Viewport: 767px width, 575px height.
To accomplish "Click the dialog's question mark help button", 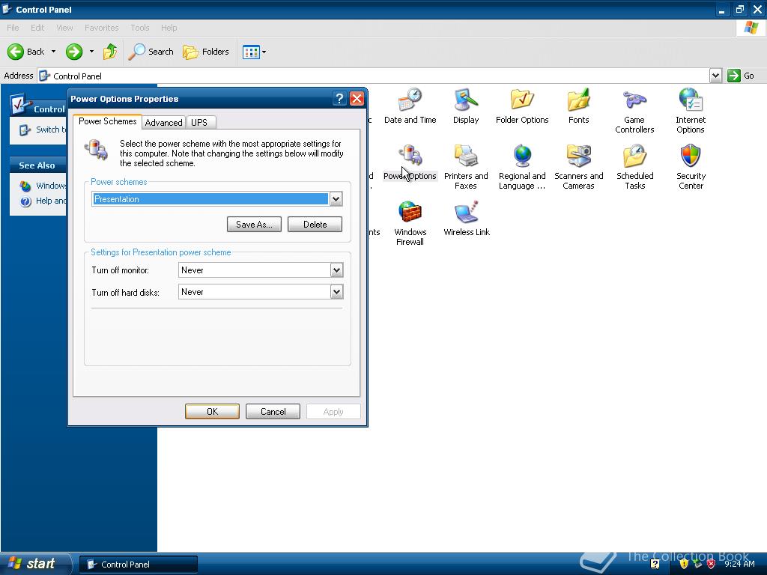I will (339, 99).
